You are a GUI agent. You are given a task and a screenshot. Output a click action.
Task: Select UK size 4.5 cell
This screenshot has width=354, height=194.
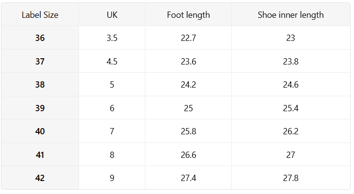(112, 61)
